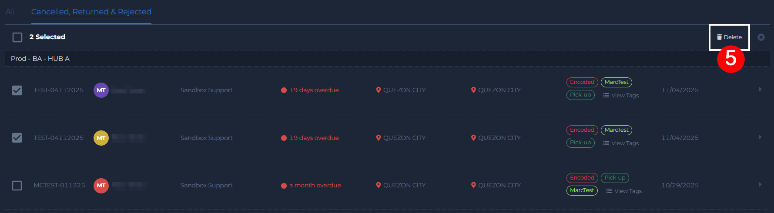The height and width of the screenshot is (213, 774).
Task: Switch to the All tab
Action: point(10,12)
